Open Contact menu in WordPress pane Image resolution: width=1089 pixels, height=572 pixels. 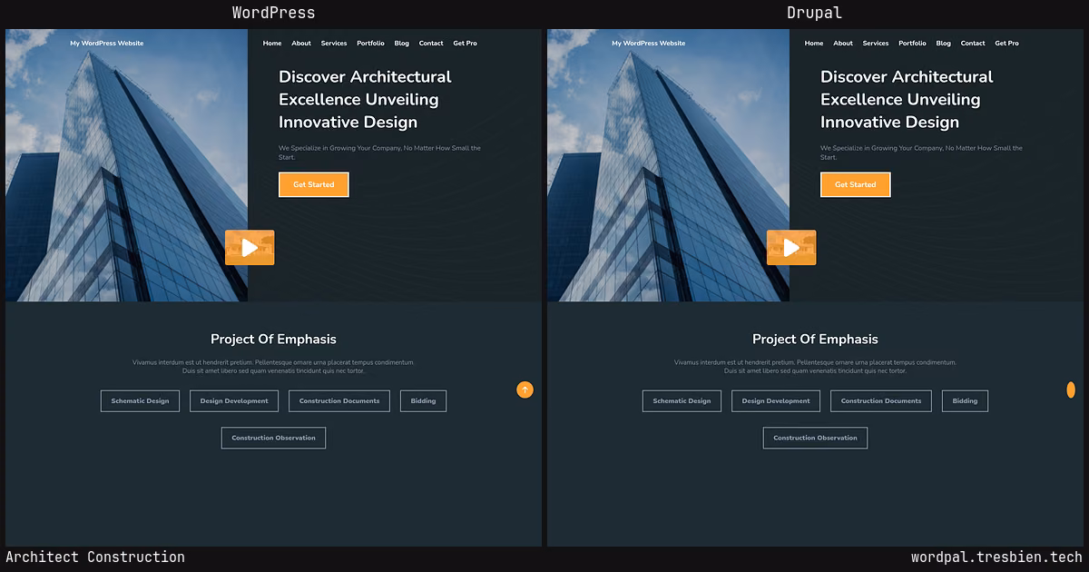[x=431, y=44]
